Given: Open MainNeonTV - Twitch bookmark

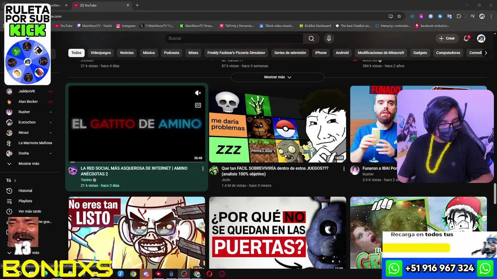Looking at the screenshot, I should [94, 26].
